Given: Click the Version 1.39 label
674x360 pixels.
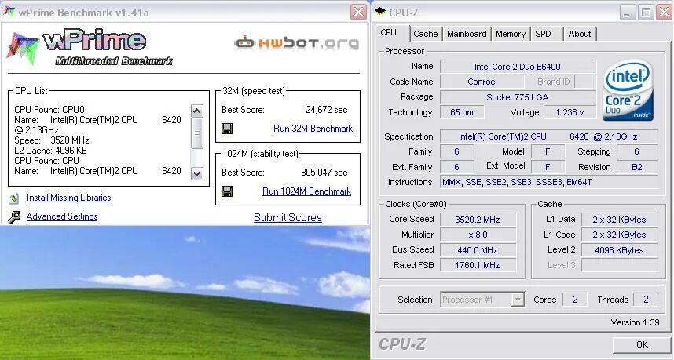Looking at the screenshot, I should [635, 322].
